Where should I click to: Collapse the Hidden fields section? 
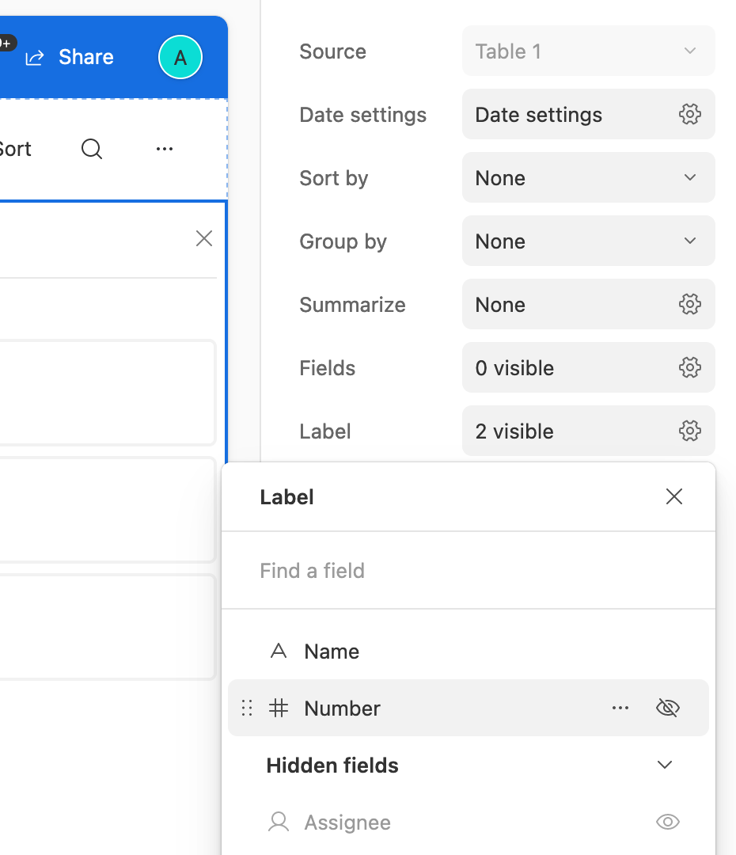click(x=665, y=765)
